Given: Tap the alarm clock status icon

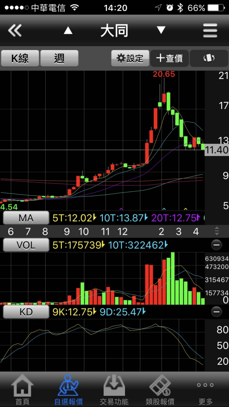Looking at the screenshot, I should click(170, 8).
